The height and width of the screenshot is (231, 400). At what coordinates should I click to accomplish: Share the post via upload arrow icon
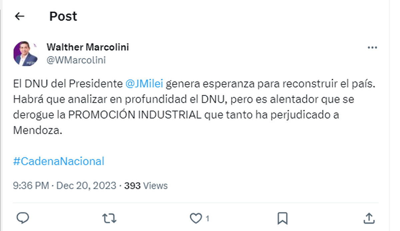369,218
